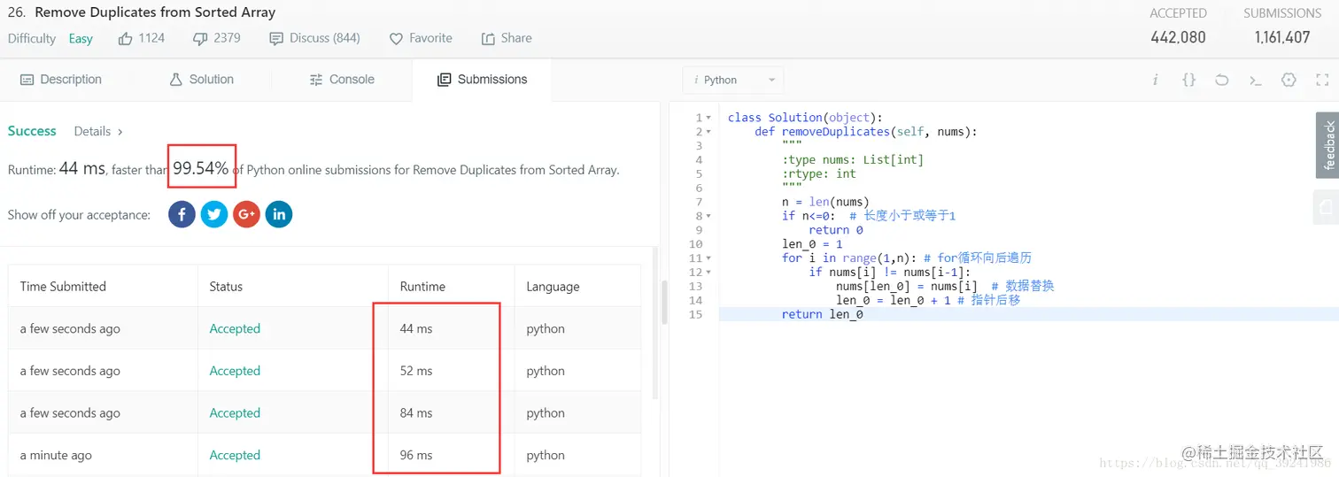Open the Python language dropdown
1339x477 pixels.
coord(733,80)
